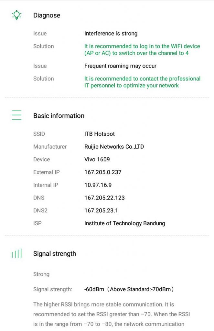Tap the channel switch recommendation text
Image resolution: width=214 pixels, height=331 pixels.
[142, 49]
